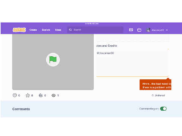The image size is (182, 136).
Task: Click the Scratch logo
Action: pos(19,30)
